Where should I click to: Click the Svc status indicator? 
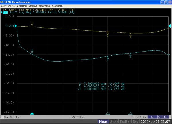pyautogui.click(x=136, y=122)
